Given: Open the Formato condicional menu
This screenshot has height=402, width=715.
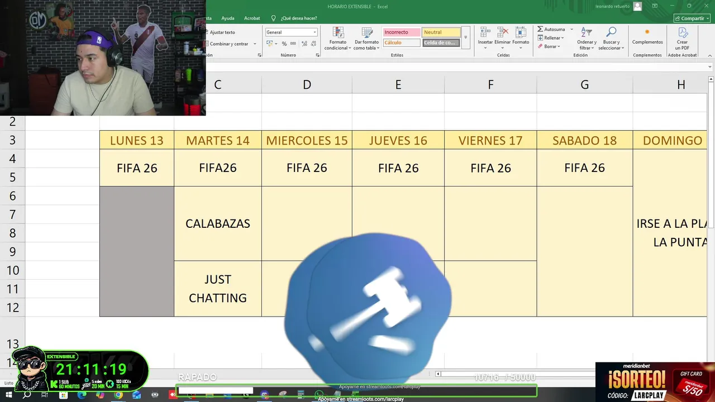Looking at the screenshot, I should tap(337, 38).
